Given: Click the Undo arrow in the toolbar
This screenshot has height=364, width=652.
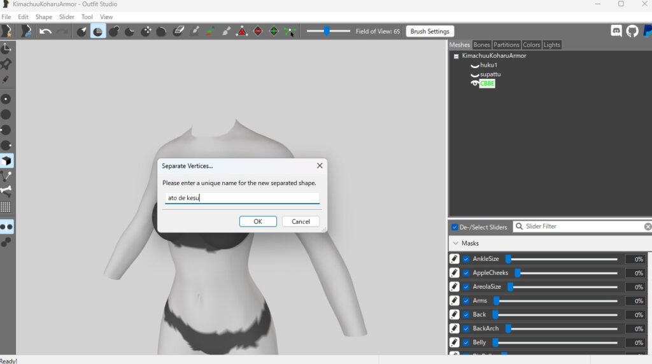Looking at the screenshot, I should [45, 31].
